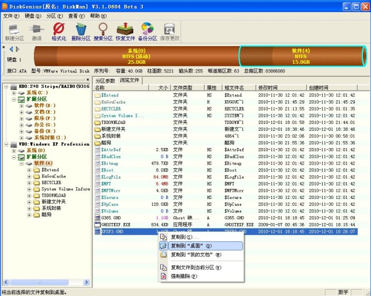The height and width of the screenshot is (296, 371).
Task: Switch to the 分区参数 tab
Action: pos(105,81)
